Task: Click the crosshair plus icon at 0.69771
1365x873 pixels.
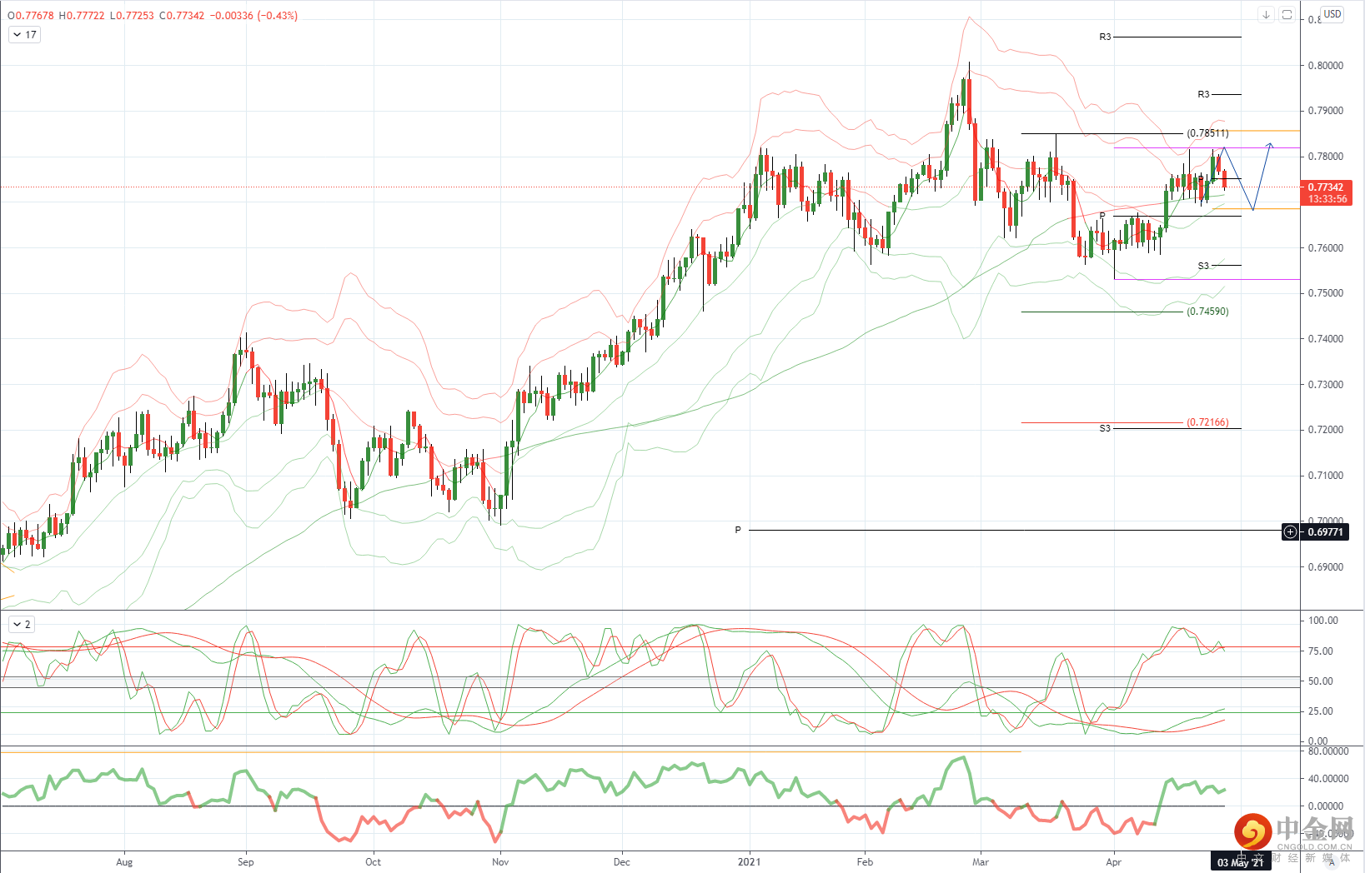Action: 1291,531
